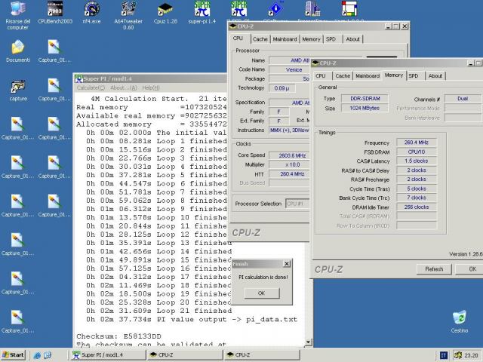Open Processor Selection CPU #1 dropdown

tap(297, 204)
